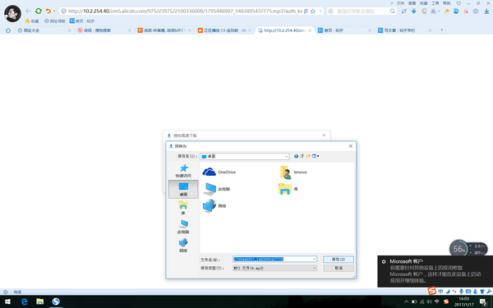Open the 工具 menu in browser menu bar
Screen dimensions: 493x308
pos(435,3)
